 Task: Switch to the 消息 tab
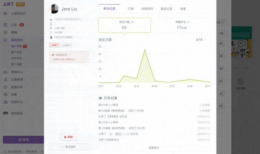[x=183, y=9]
